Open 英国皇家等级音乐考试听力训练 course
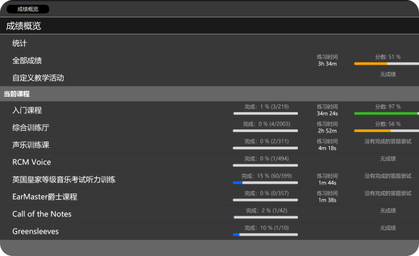The width and height of the screenshot is (419, 256). (x=64, y=180)
